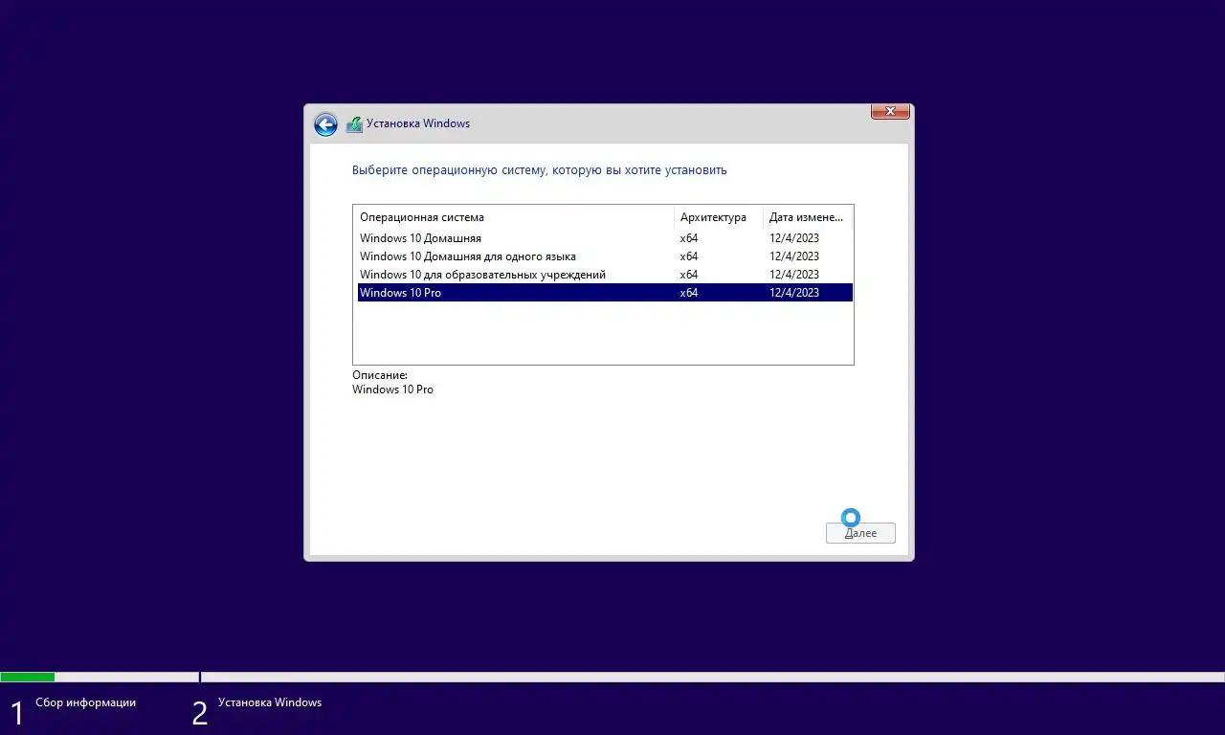
Task: Click the description text Windows 10 Pro
Action: tap(392, 390)
